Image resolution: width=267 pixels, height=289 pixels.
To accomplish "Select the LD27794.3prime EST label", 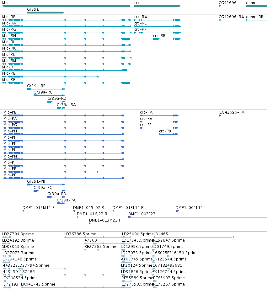I will 18,234.
